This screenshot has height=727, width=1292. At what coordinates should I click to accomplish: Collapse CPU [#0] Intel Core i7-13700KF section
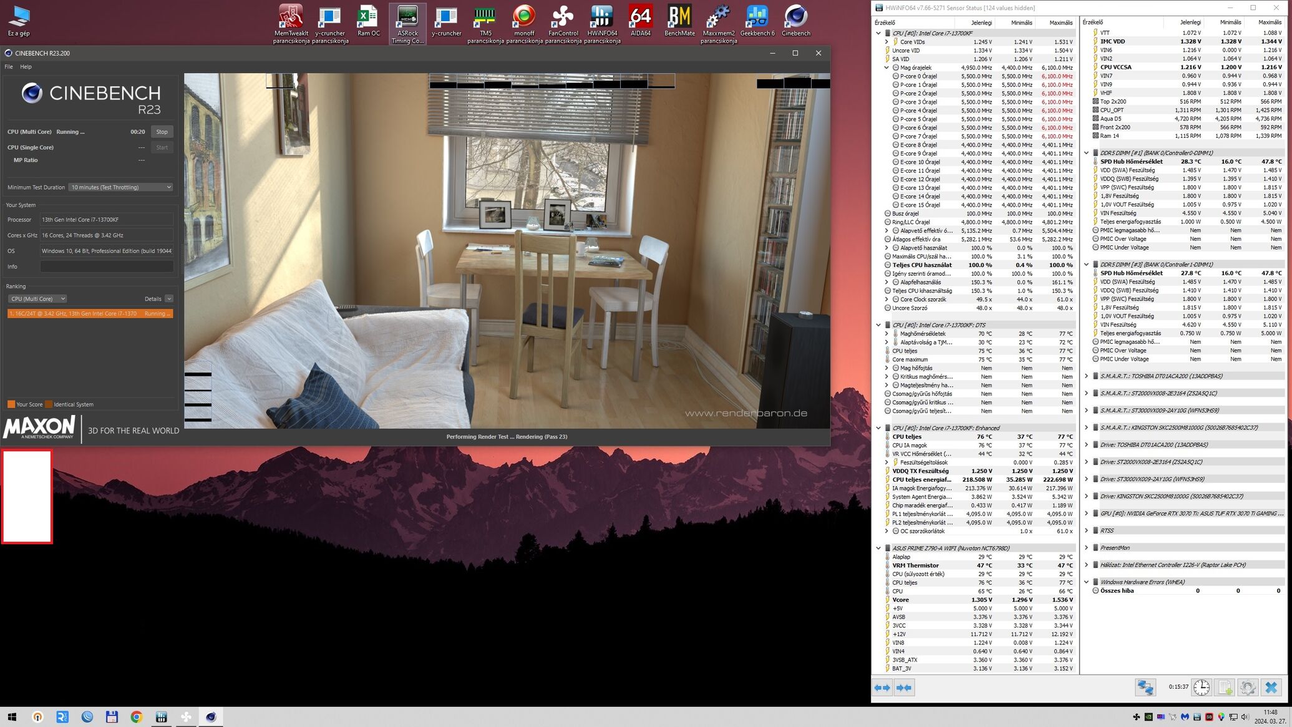pyautogui.click(x=878, y=33)
